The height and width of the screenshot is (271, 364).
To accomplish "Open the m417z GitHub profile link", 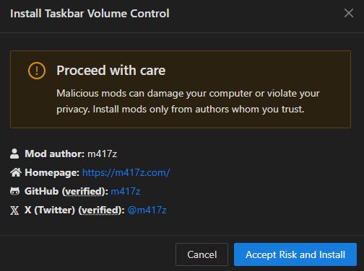I will tap(126, 191).
